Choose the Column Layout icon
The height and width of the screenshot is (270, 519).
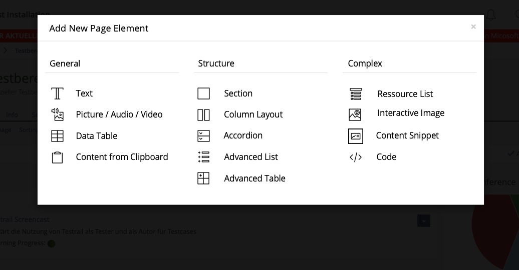tap(203, 115)
